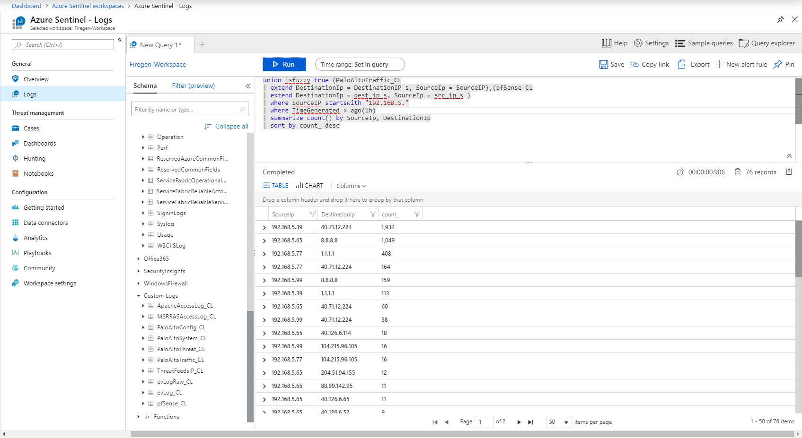Pin the blade using top-right pushpin
802x438 pixels.
click(x=780, y=19)
